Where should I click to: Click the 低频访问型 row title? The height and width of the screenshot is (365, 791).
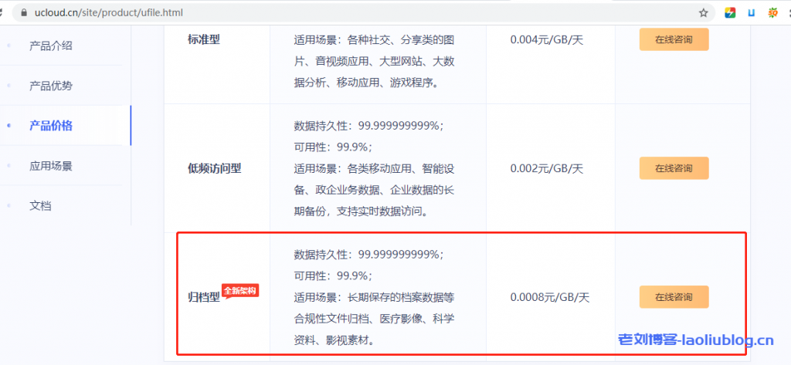point(215,168)
